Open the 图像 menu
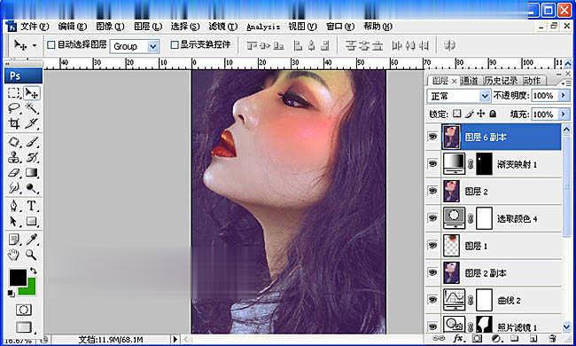Viewport: 576px width, 346px height. coord(110,27)
